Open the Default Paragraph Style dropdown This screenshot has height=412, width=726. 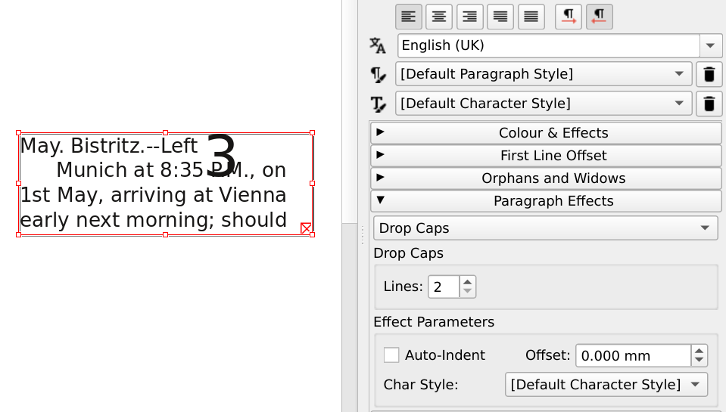coord(543,74)
